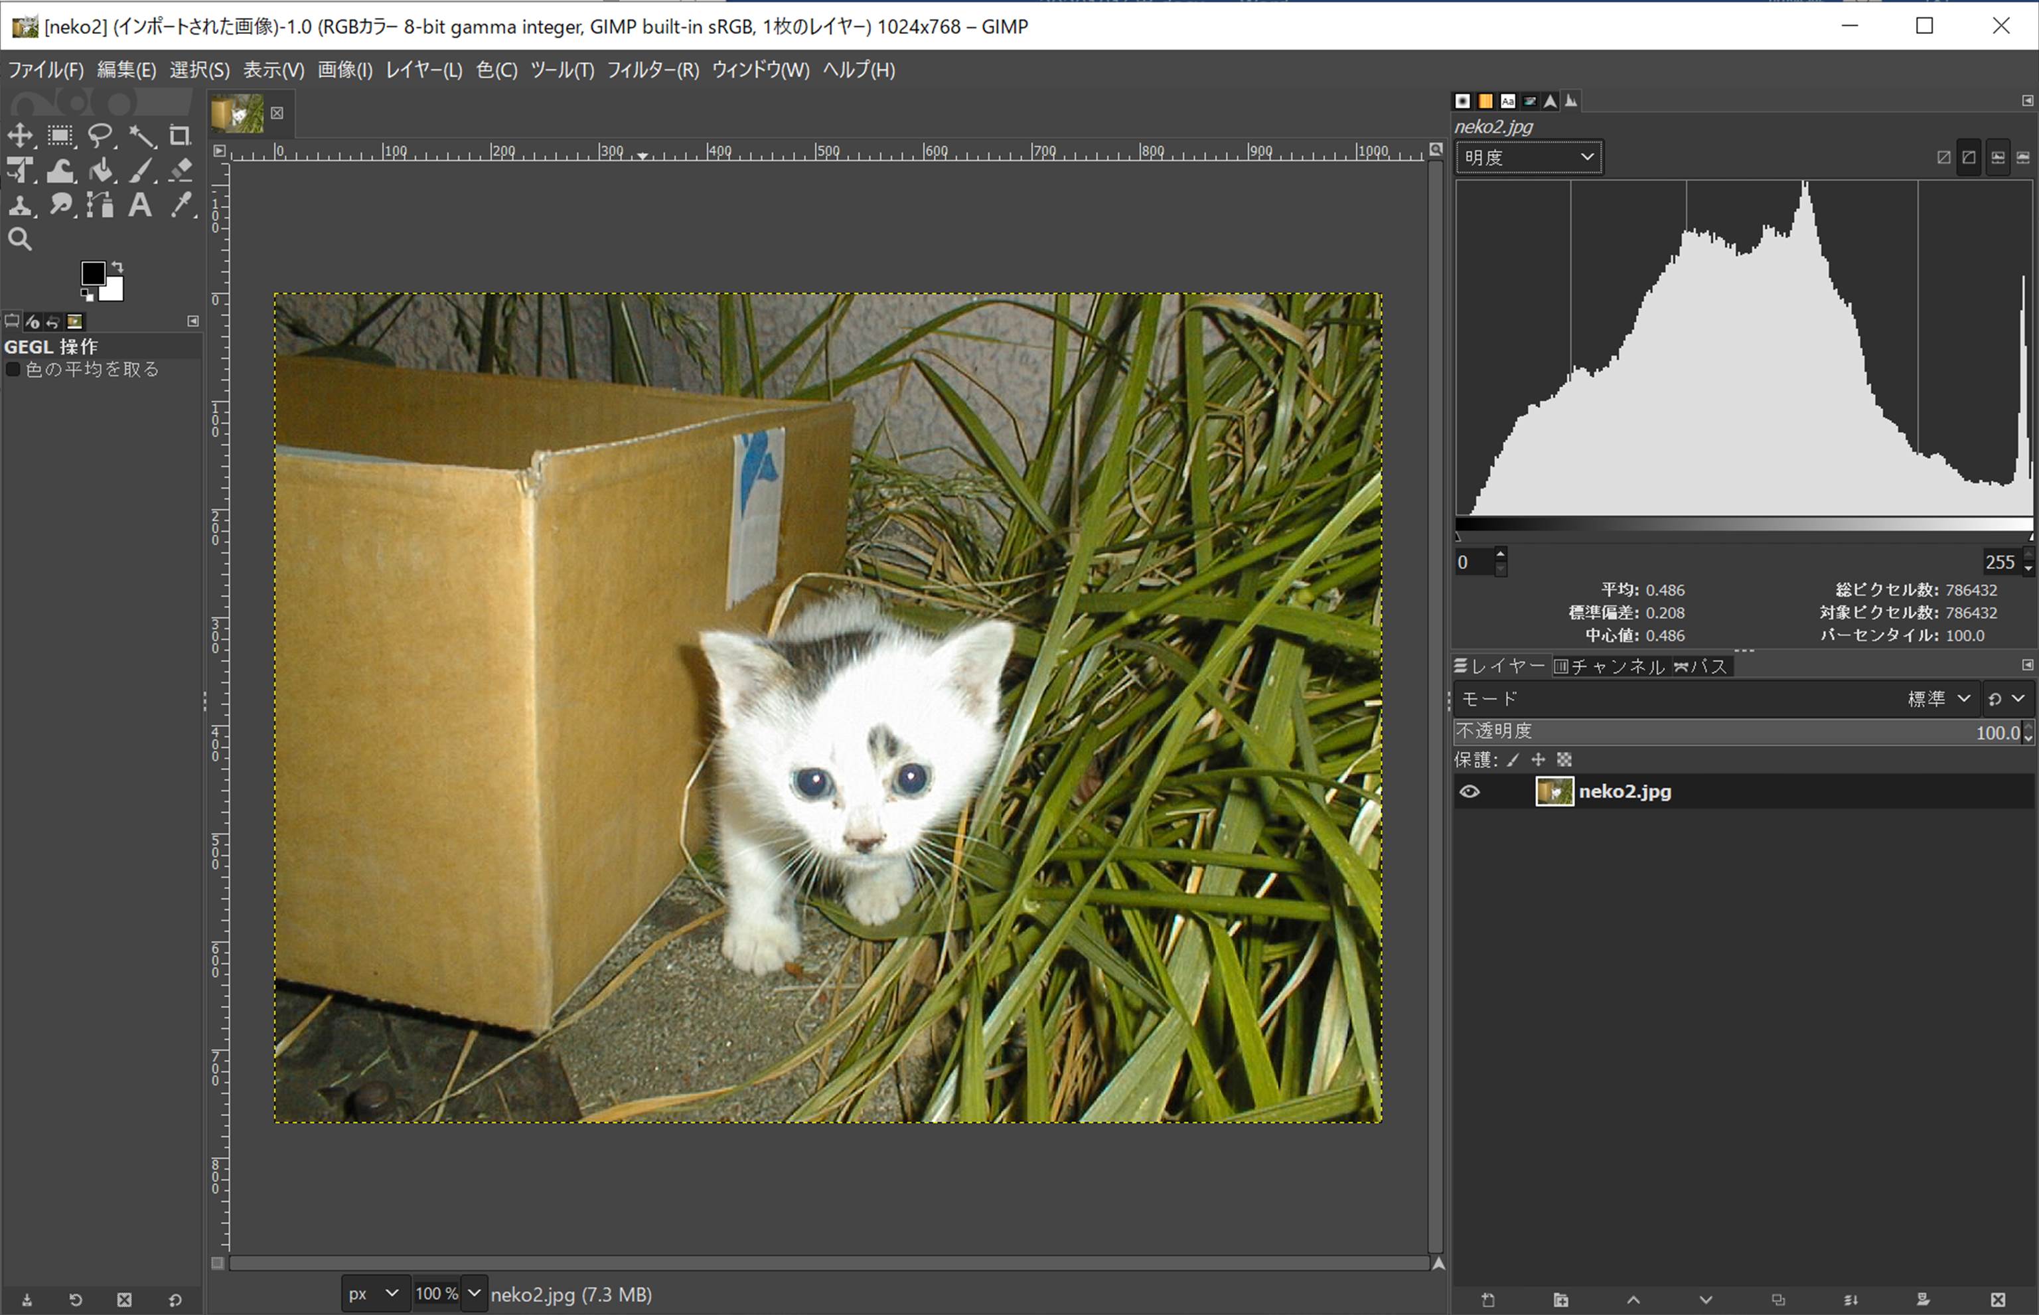Click the black foreground color swatch
Image resolution: width=2039 pixels, height=1315 pixels.
pyautogui.click(x=92, y=273)
